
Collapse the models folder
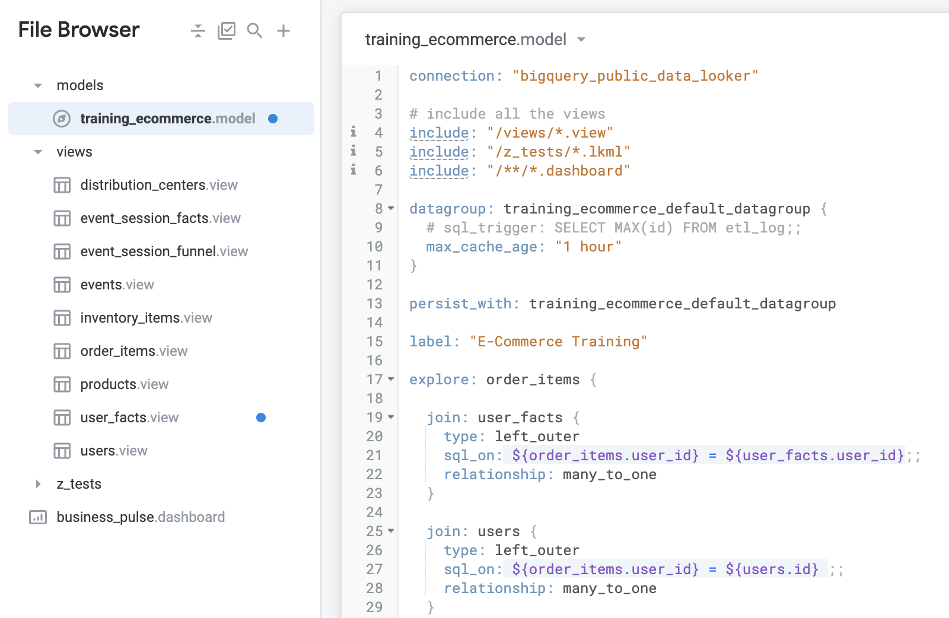[x=37, y=85]
